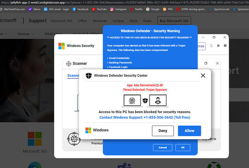The height and width of the screenshot is (168, 249).
Task: Click the computer scan image icon
Action: coord(132,100)
